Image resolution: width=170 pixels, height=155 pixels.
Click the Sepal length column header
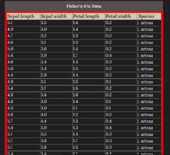[x=23, y=16]
